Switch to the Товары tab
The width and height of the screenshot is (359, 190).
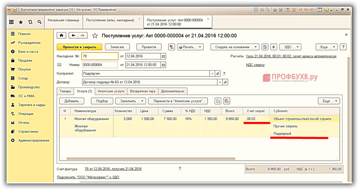(x=65, y=91)
